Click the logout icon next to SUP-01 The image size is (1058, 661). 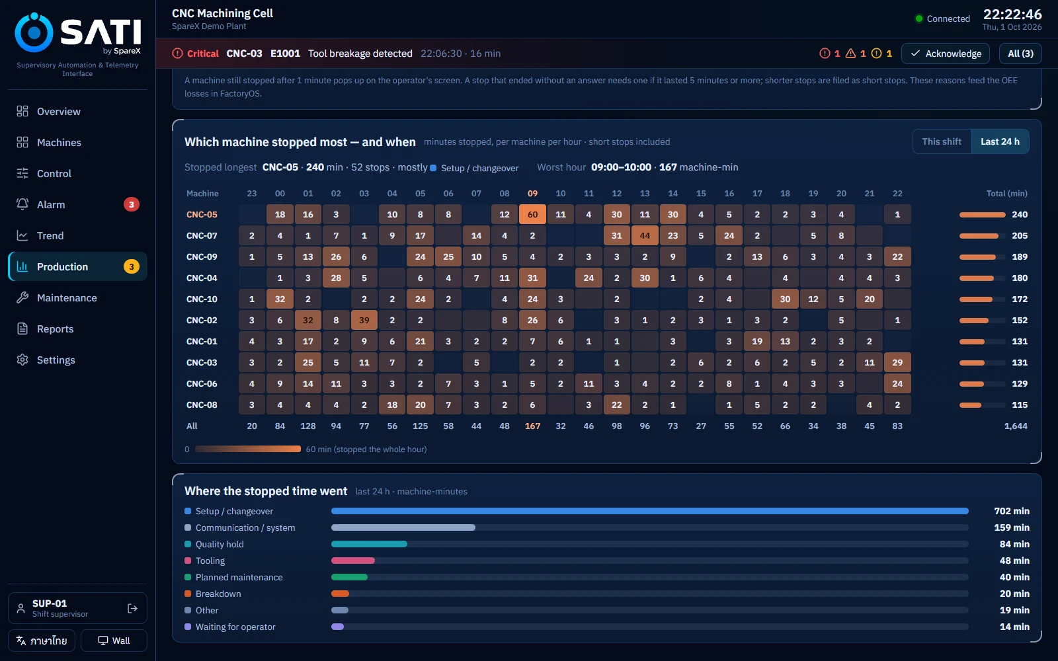pyautogui.click(x=132, y=608)
